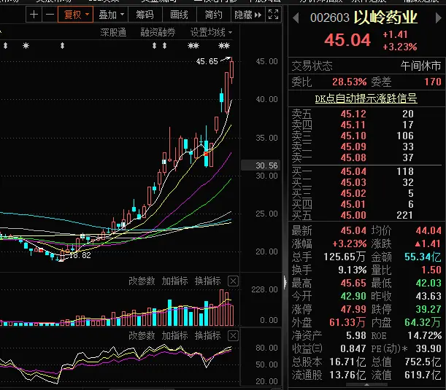Toggle the 筹码 chip distribution view
Viewport: 446px width, 390px height.
[145, 15]
